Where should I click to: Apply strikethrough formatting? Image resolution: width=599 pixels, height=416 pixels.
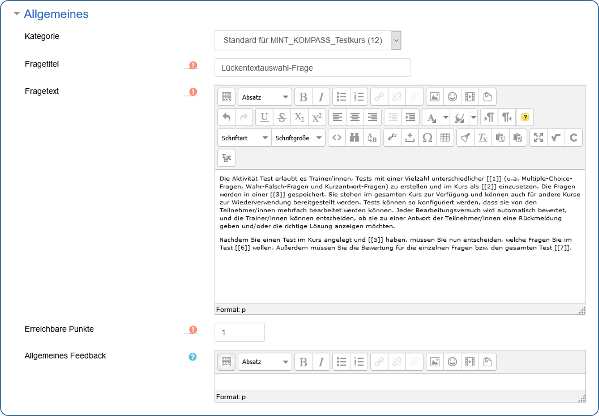click(x=282, y=117)
